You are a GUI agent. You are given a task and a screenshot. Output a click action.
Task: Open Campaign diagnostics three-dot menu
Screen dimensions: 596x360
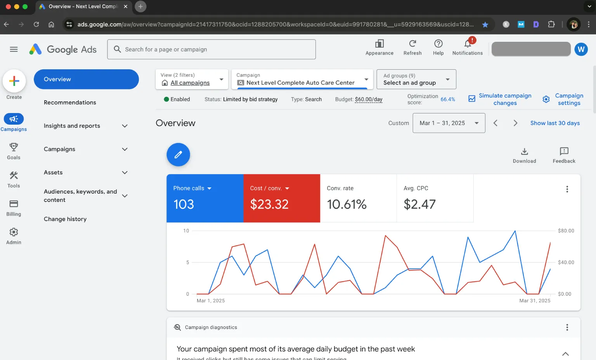pyautogui.click(x=567, y=327)
